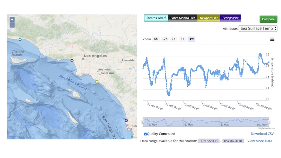
Task: Select the purple Scripps Pier map marker
Action: click(126, 120)
